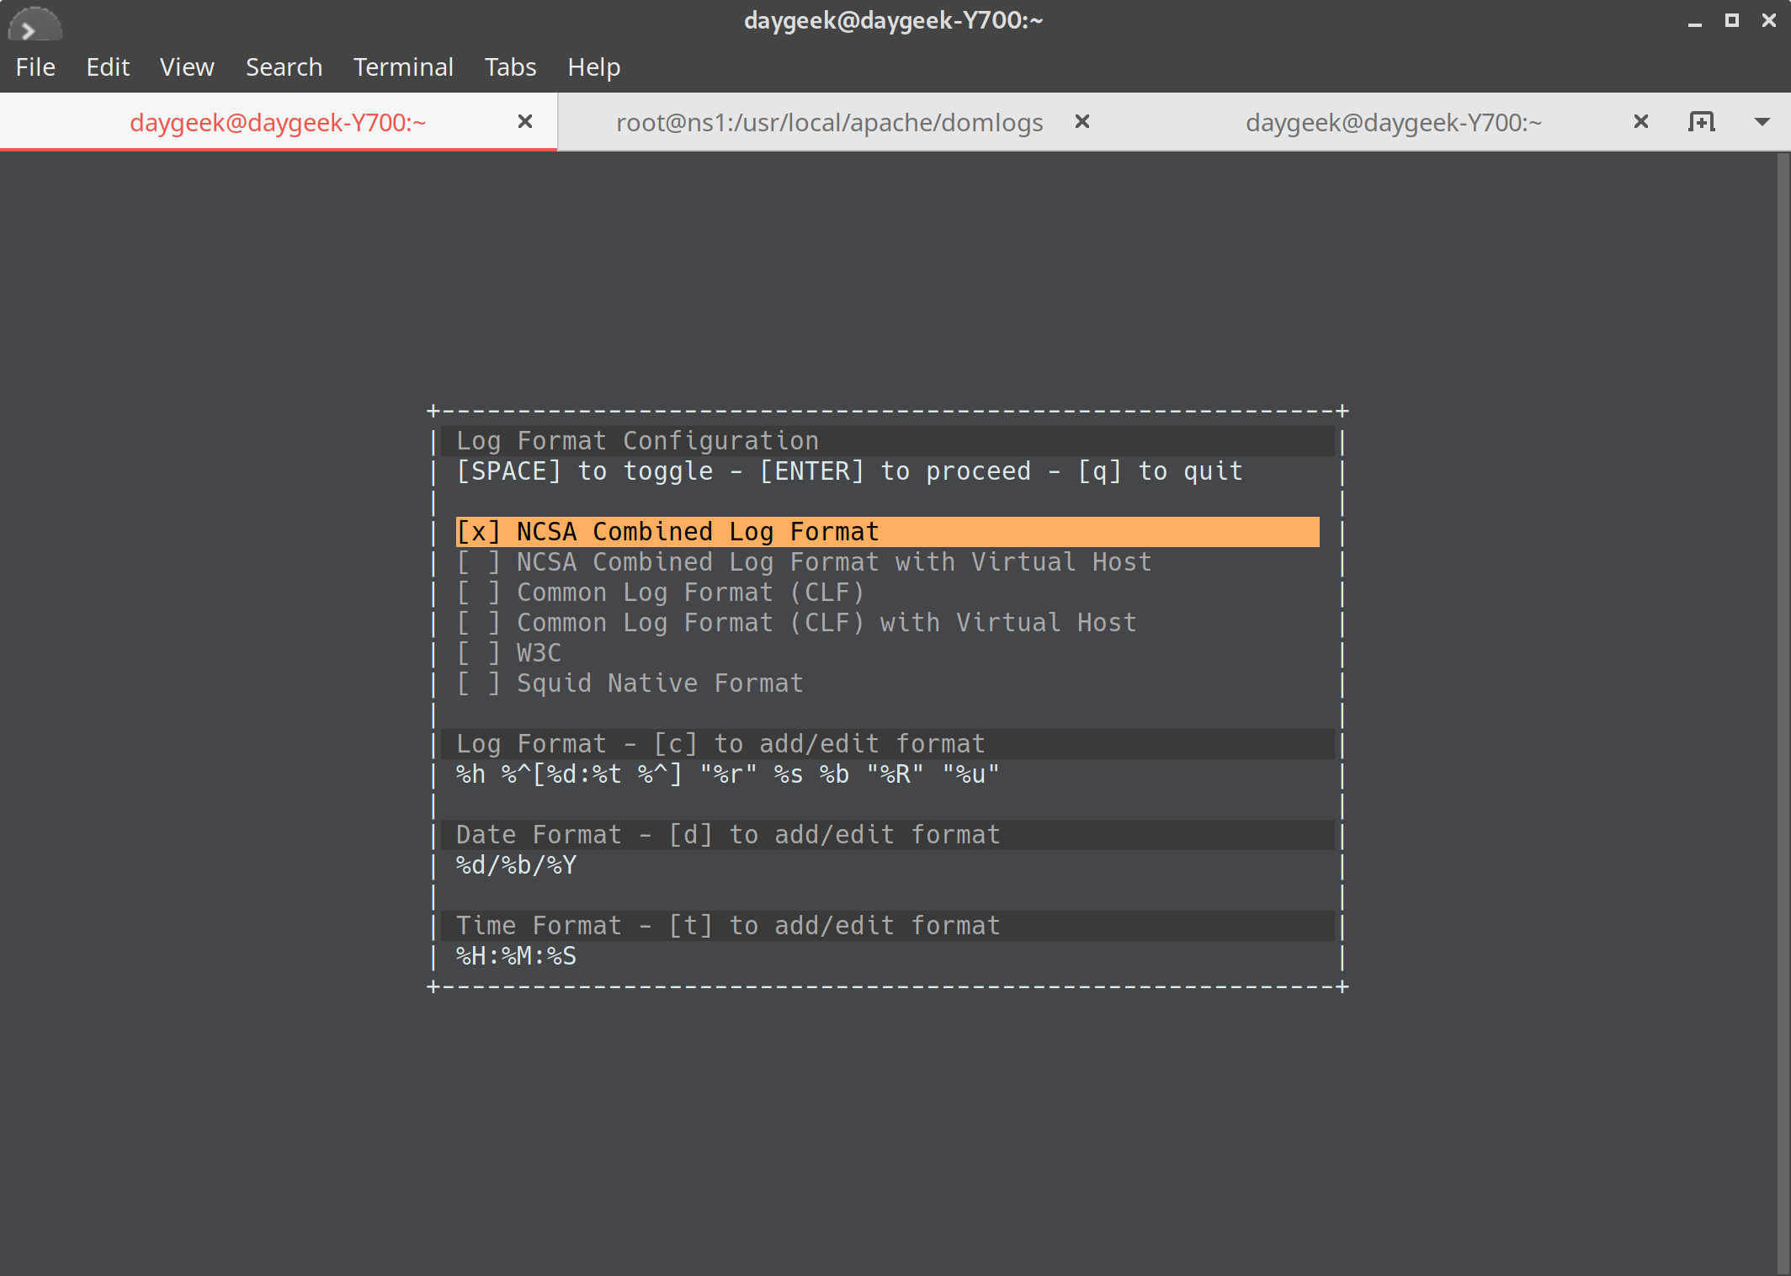Open the tab list dropdown arrow
The image size is (1791, 1276).
(x=1762, y=122)
